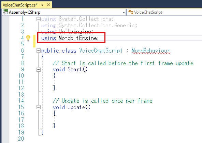
Task: Select the VoiceChatScript.cs tab
Action: coord(20,5)
